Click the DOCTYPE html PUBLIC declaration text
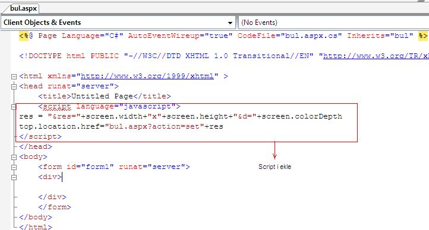Screen dimensions: 429x230 (x=69, y=56)
